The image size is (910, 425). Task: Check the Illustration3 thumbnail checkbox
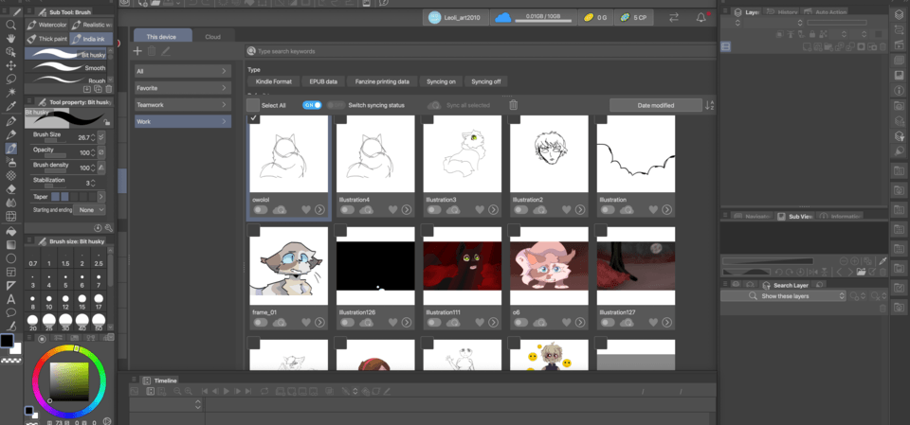pyautogui.click(x=428, y=117)
